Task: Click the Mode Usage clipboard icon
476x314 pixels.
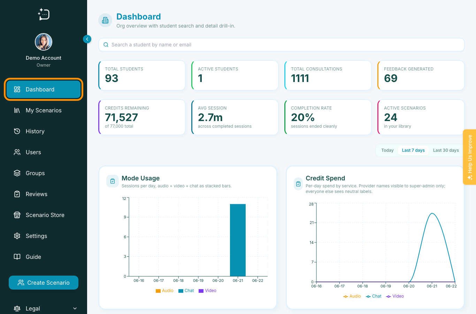Action: point(113,181)
